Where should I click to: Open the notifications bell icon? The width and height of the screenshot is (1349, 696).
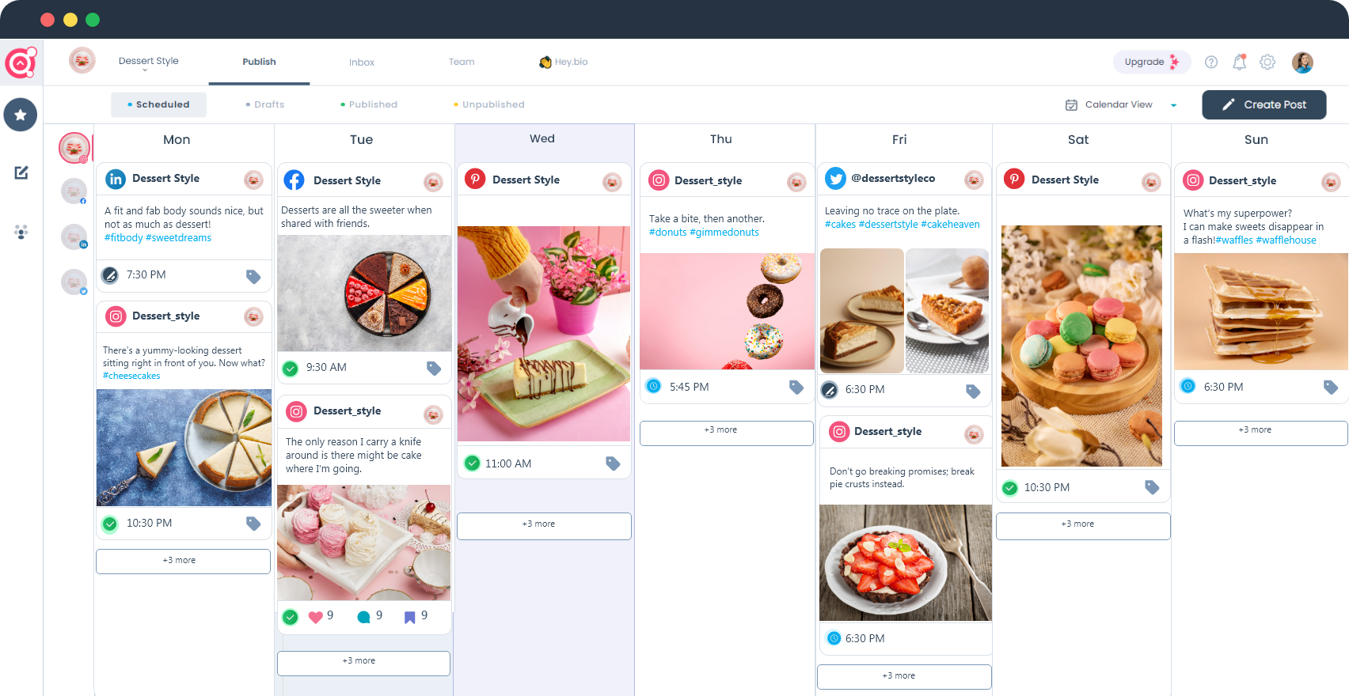coord(1240,62)
